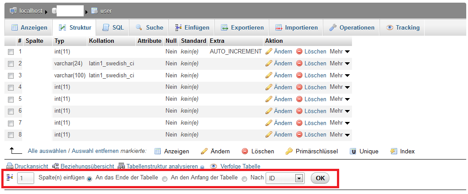Tick the checkbox for column row 5

point(11,99)
